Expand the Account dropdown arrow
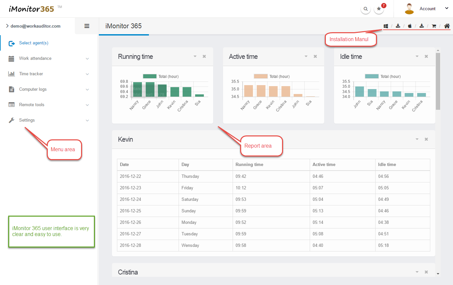Image resolution: width=453 pixels, height=285 pixels. coord(447,9)
